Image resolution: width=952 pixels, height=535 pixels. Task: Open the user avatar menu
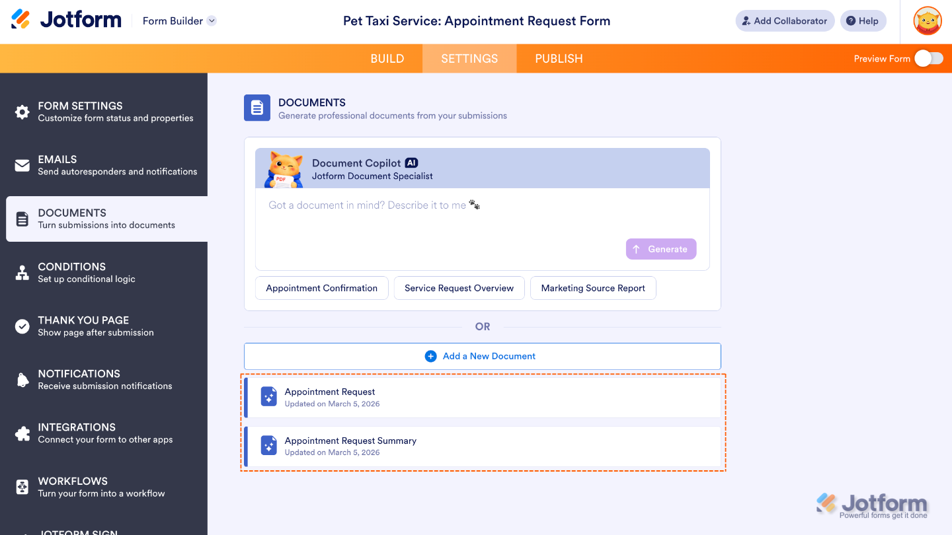927,20
